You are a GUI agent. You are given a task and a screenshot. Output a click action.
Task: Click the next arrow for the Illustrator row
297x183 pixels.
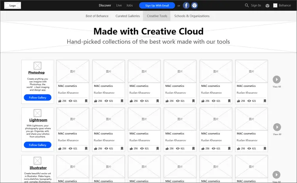276,175
